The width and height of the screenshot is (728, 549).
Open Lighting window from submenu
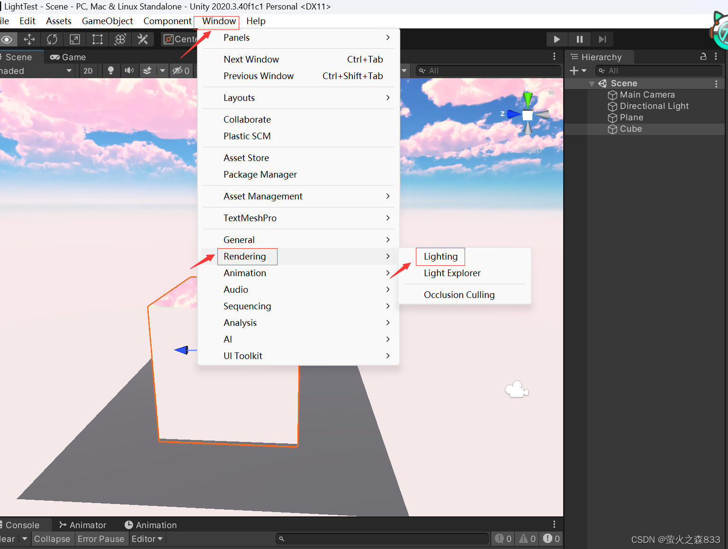(x=465, y=257)
